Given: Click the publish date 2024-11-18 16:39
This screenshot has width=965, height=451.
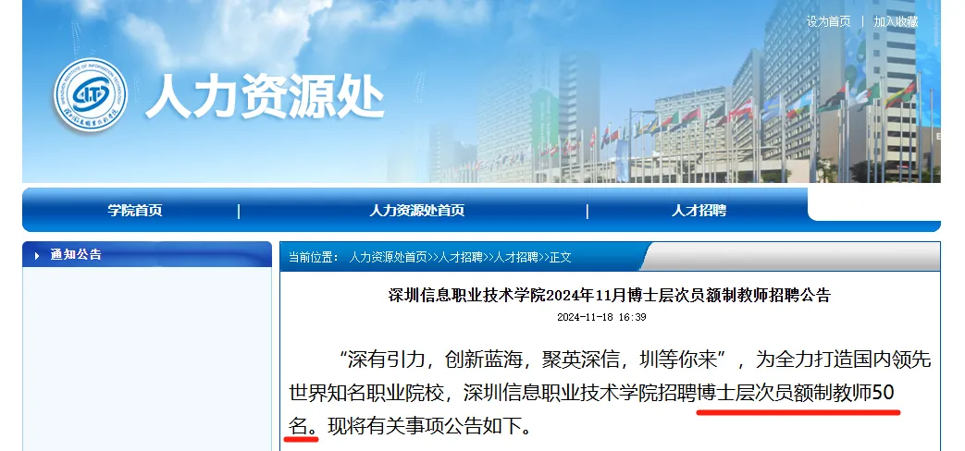Looking at the screenshot, I should [601, 317].
